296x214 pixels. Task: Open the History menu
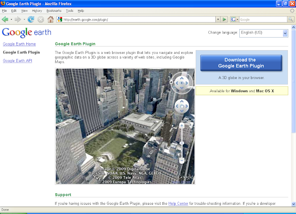(x=37, y=11)
